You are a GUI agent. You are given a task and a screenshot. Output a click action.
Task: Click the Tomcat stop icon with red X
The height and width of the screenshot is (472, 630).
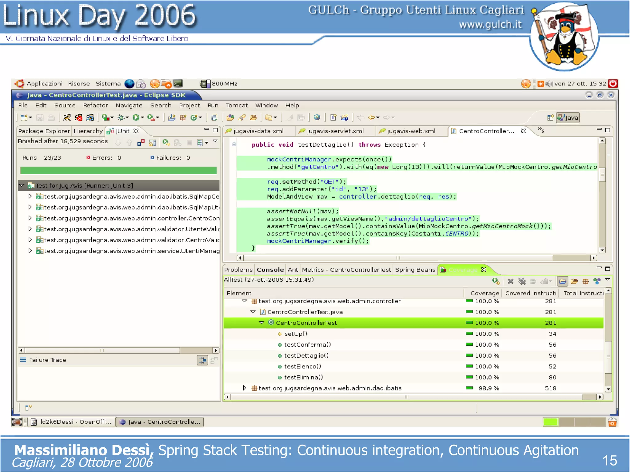(78, 117)
